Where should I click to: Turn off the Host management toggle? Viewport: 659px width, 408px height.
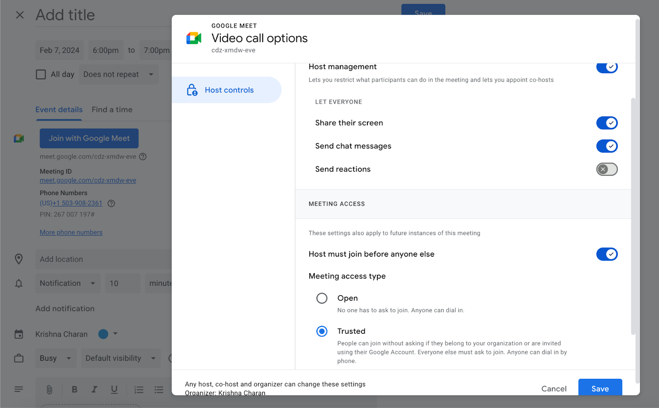tap(607, 67)
